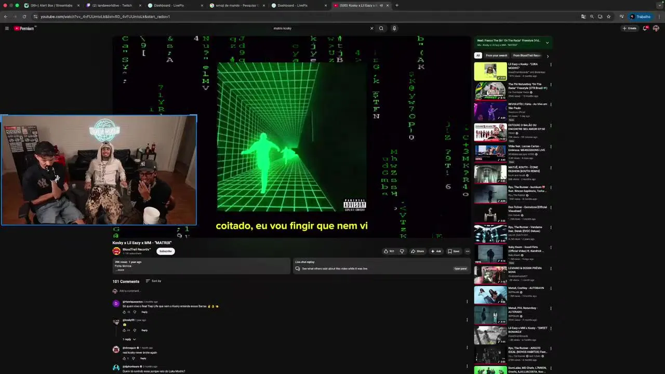The width and height of the screenshot is (665, 374).
Task: Open options menu for @Henriquesantos comment
Action: coord(467,302)
